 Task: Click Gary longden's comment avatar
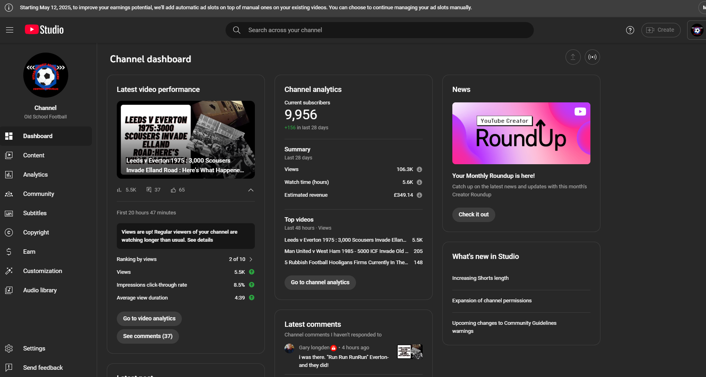pyautogui.click(x=289, y=348)
